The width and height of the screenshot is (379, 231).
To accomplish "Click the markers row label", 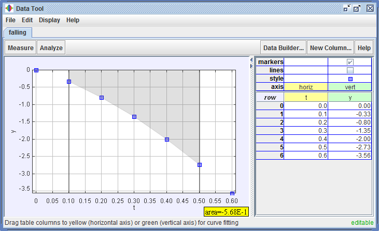I will [270, 62].
